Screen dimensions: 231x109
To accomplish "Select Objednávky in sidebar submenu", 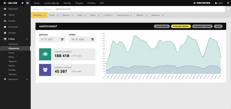I will tap(15, 48).
